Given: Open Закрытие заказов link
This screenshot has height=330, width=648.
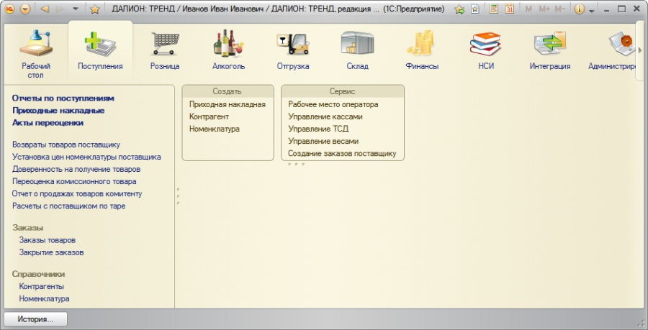Looking at the screenshot, I should pos(51,252).
